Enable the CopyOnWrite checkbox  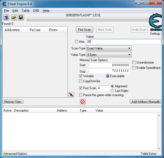click(81, 81)
